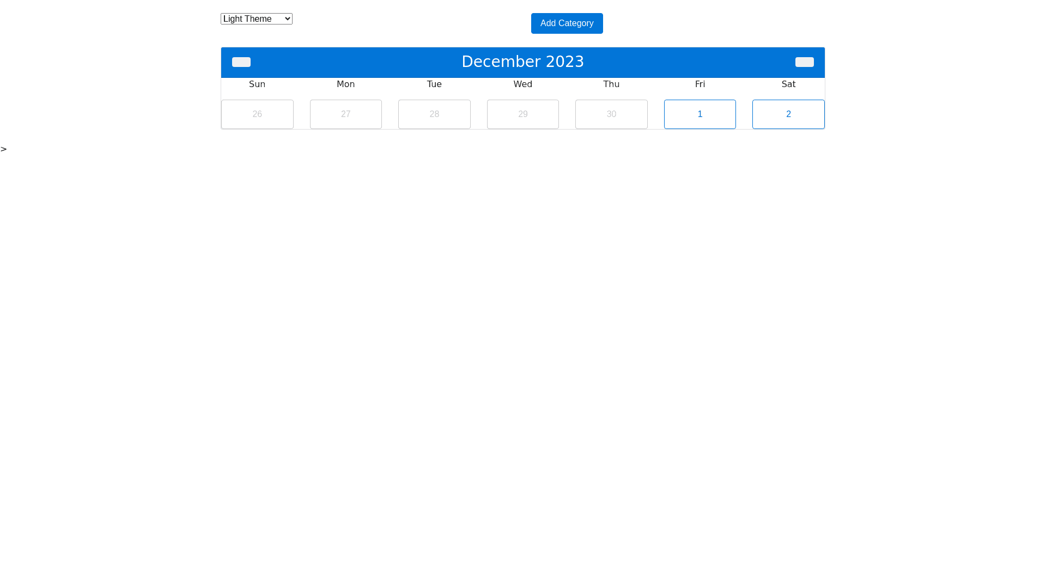Click the stray '>' character below calendar
1046x588 pixels.
pos(4,149)
